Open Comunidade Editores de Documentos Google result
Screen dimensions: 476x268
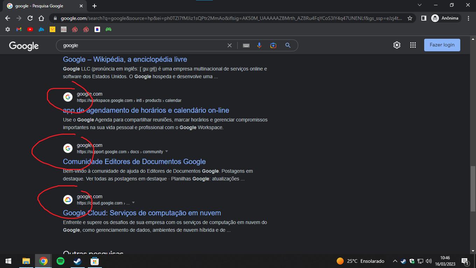(134, 162)
